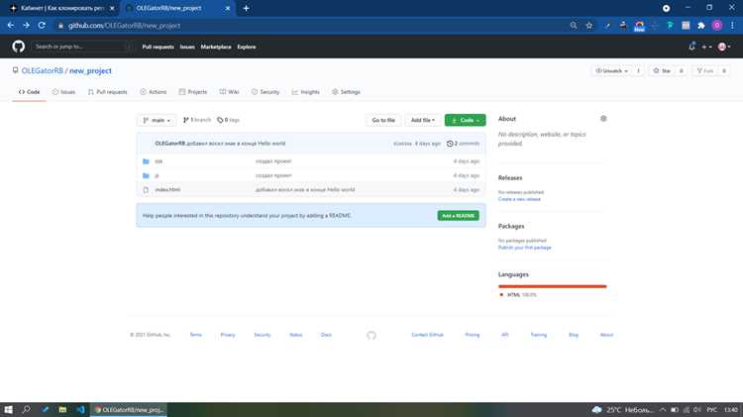Viewport: 743px width, 417px height.
Task: Switch to the Issues repository tab
Action: [63, 92]
